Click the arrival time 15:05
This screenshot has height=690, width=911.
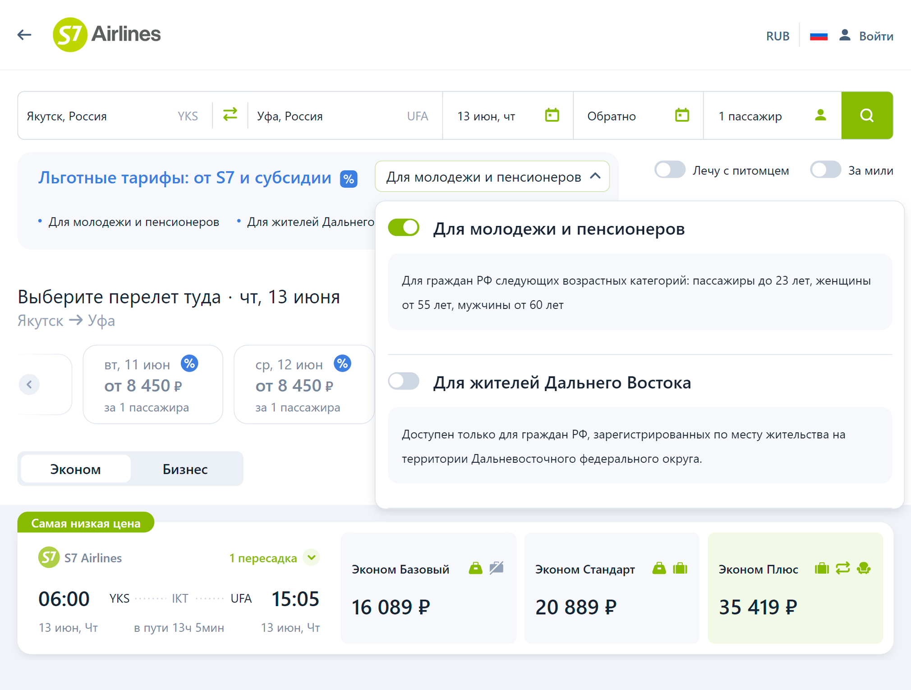(x=295, y=599)
